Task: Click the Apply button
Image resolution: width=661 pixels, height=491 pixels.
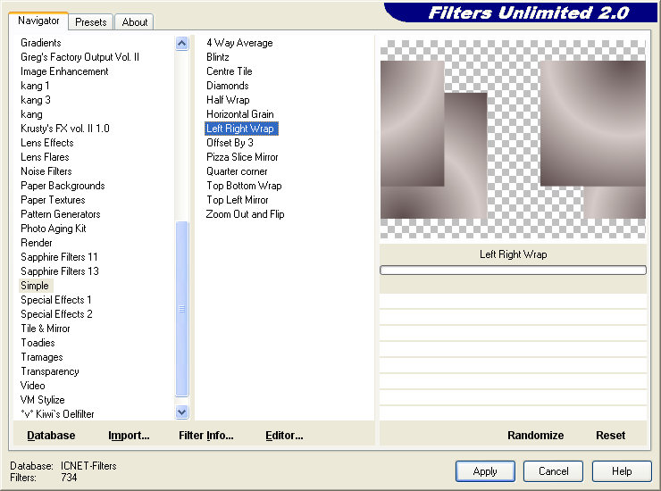Action: pyautogui.click(x=485, y=471)
